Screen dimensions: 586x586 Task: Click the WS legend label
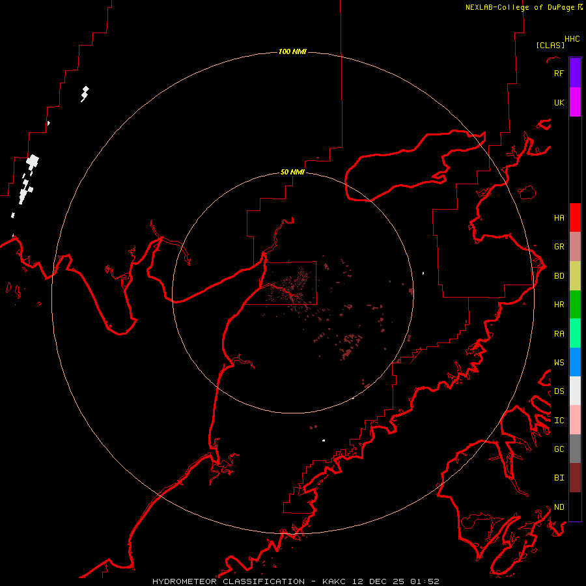[x=559, y=363]
